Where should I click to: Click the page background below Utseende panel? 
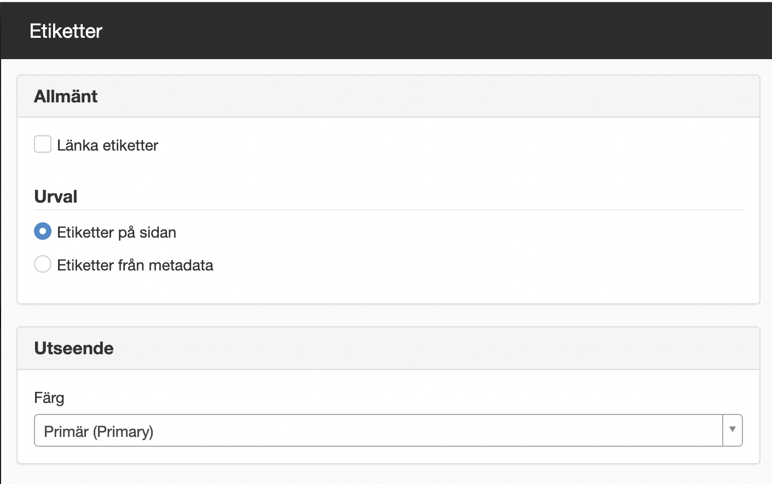pyautogui.click(x=388, y=475)
